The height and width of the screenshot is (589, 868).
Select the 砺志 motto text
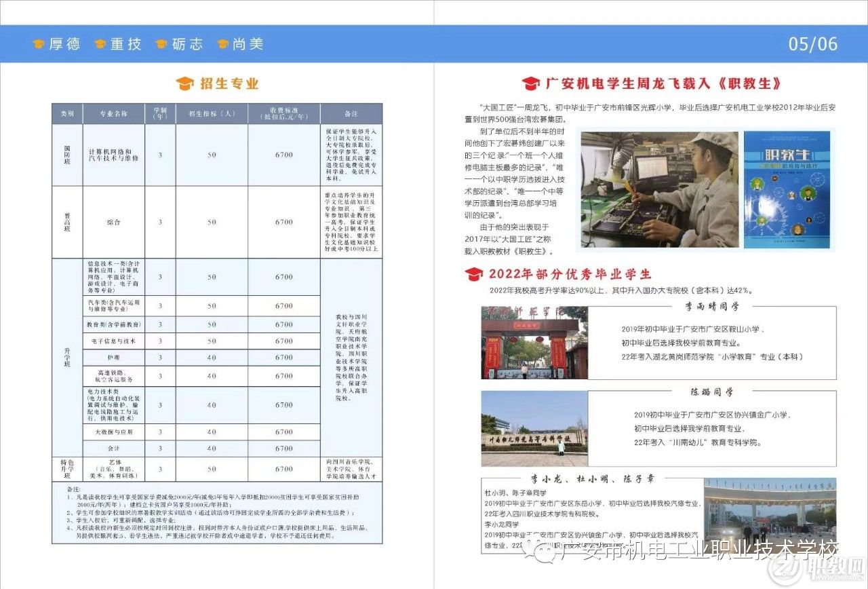click(x=187, y=44)
